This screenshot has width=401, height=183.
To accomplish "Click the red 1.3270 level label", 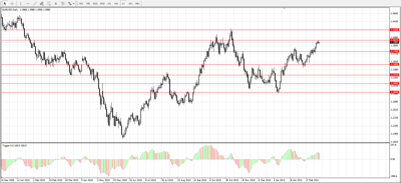I will (394, 75).
